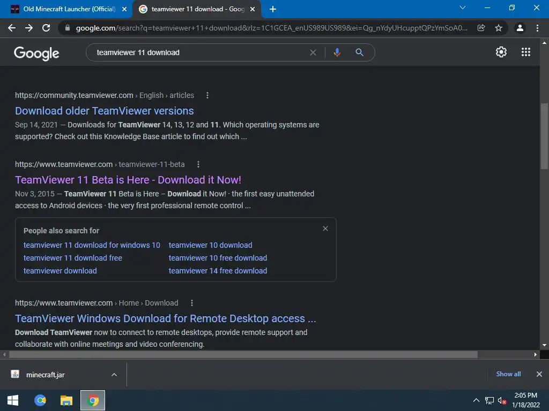Open the Chrome three-dot menu

point(537,28)
